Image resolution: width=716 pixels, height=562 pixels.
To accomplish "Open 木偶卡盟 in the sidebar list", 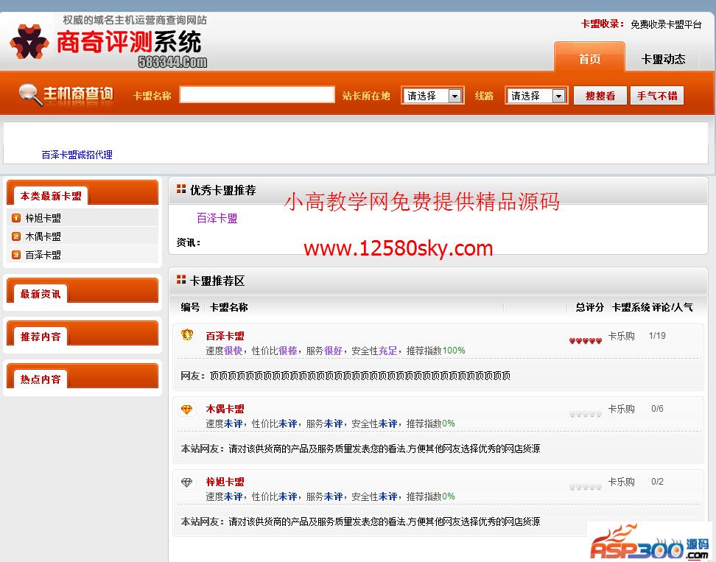I will pyautogui.click(x=43, y=236).
